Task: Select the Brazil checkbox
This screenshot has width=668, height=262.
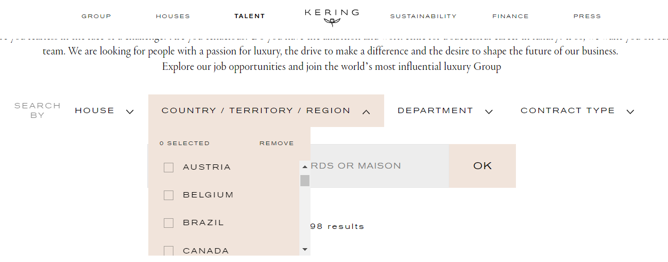Action: click(x=169, y=223)
